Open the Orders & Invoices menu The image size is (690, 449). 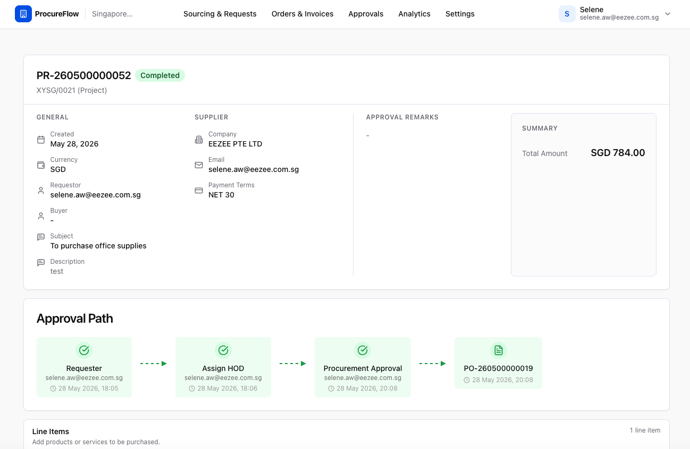pos(302,14)
